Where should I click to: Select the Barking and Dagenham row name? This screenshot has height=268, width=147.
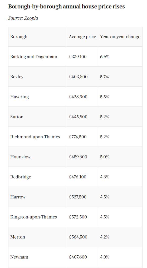(34, 57)
